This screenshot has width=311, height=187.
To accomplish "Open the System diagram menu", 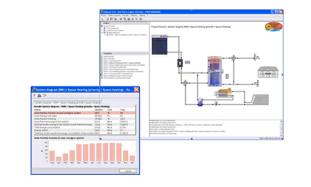I will coord(114,15).
